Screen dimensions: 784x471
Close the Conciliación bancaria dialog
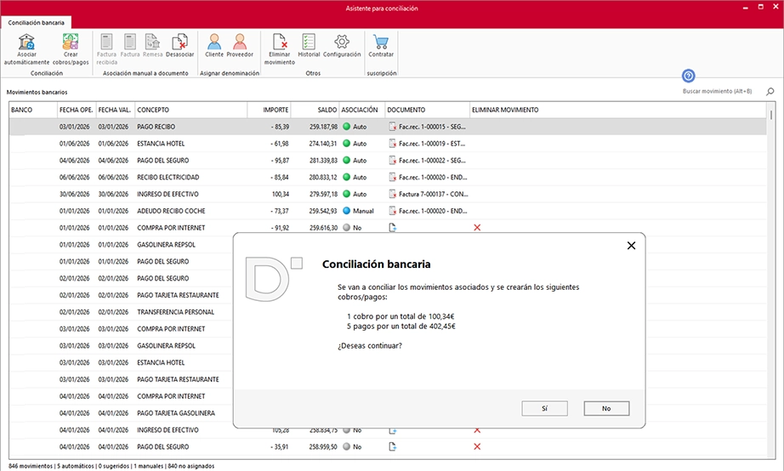pos(631,246)
